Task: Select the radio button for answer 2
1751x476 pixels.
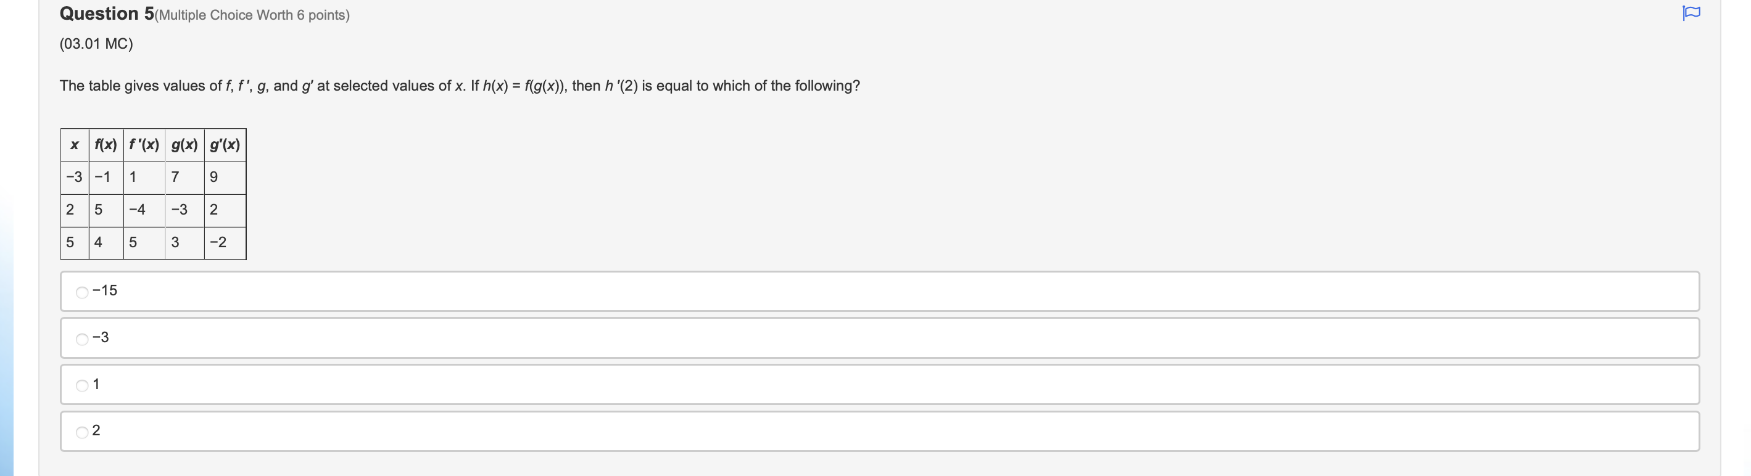Action: tap(81, 430)
